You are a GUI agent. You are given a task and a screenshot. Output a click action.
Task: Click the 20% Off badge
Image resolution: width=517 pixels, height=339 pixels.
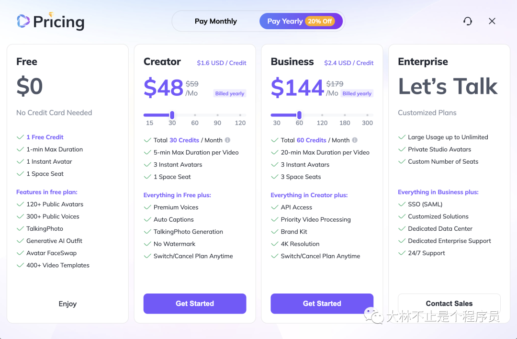pos(320,21)
